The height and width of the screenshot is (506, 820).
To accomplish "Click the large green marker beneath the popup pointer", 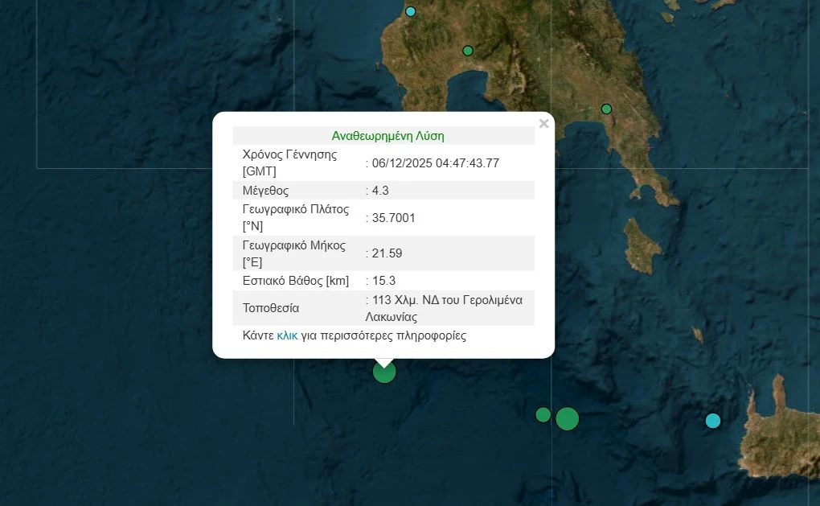I will click(x=384, y=372).
